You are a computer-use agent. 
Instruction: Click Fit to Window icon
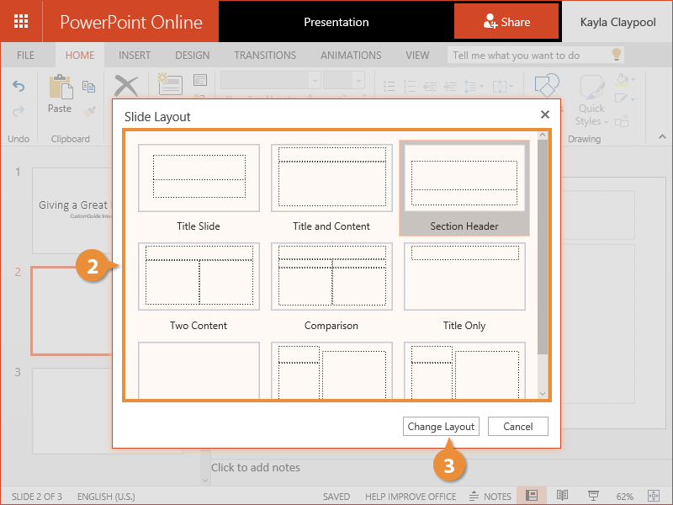654,496
